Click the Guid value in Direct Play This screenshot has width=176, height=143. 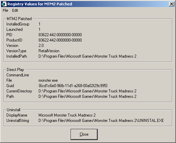pos(73,86)
